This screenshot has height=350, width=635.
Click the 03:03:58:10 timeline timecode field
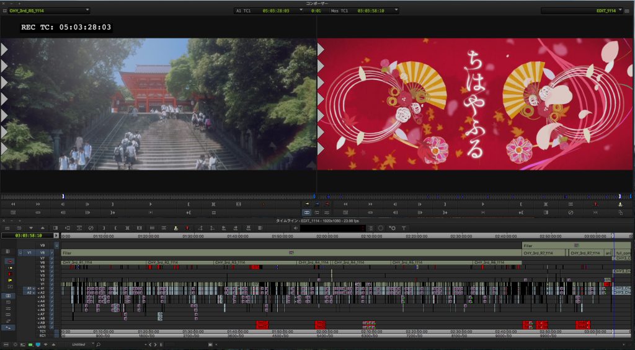27,235
